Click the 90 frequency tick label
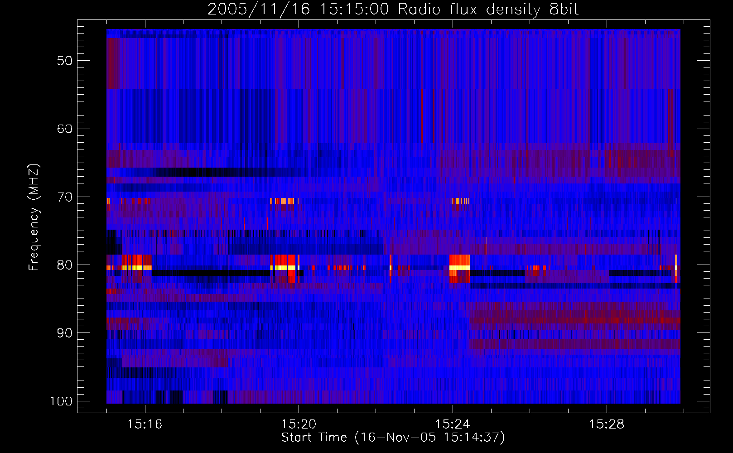733x453 pixels. [65, 333]
